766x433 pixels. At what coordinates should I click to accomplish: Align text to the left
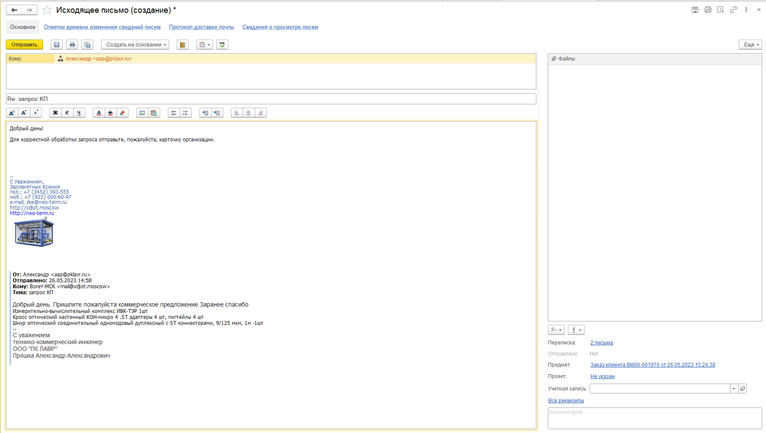(237, 113)
